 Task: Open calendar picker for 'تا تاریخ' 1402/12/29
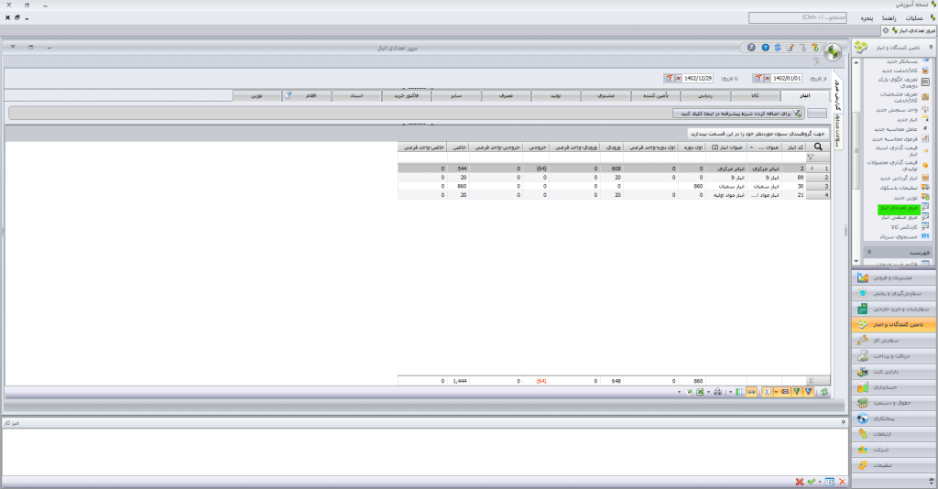coord(670,79)
